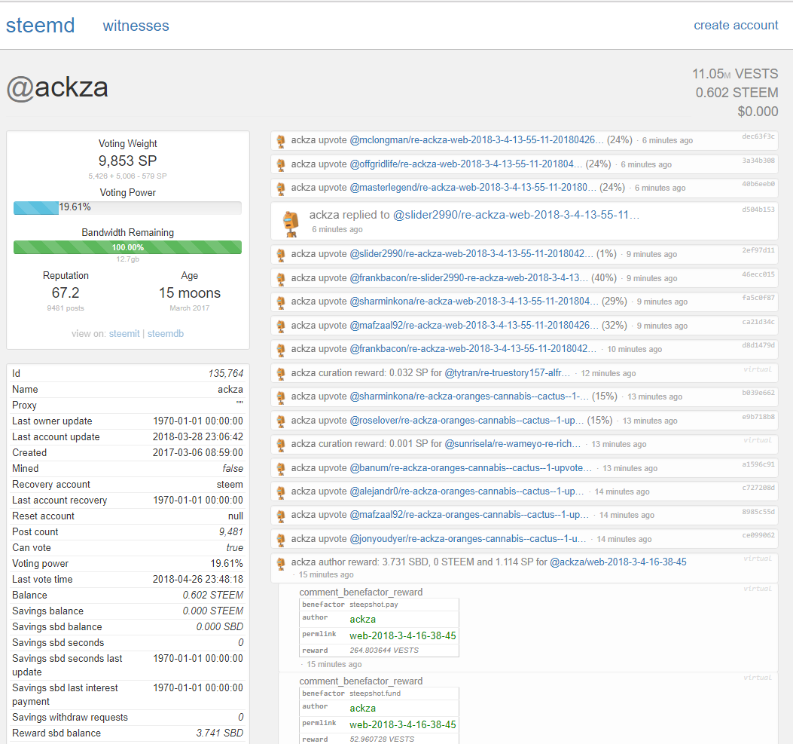The height and width of the screenshot is (744, 793).
Task: Click transaction hash 3a34b308
Action: (x=758, y=161)
